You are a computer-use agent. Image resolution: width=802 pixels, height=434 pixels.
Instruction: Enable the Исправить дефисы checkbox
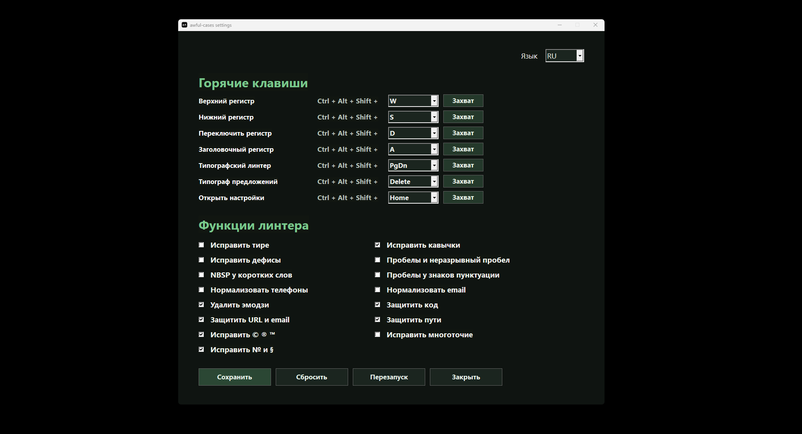[201, 260]
